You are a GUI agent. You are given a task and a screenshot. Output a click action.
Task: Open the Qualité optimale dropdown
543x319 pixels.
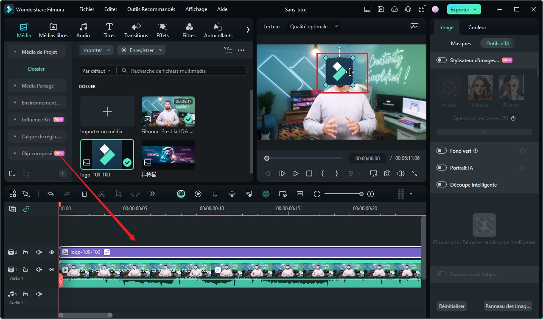click(x=314, y=26)
